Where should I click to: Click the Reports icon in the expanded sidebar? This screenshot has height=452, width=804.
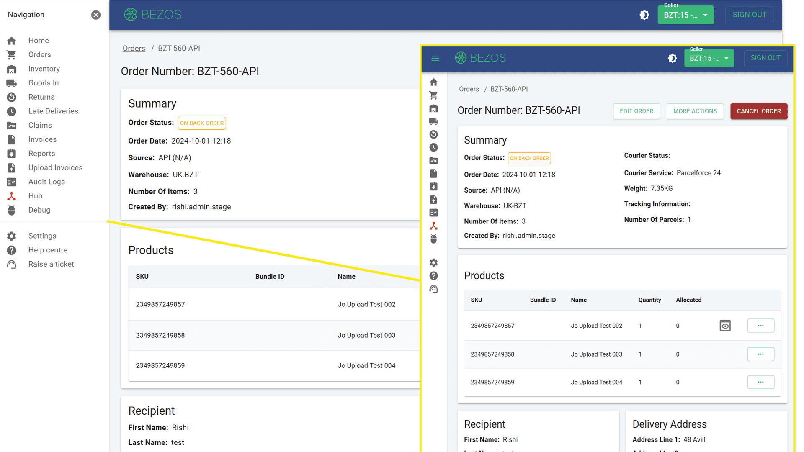(12, 154)
